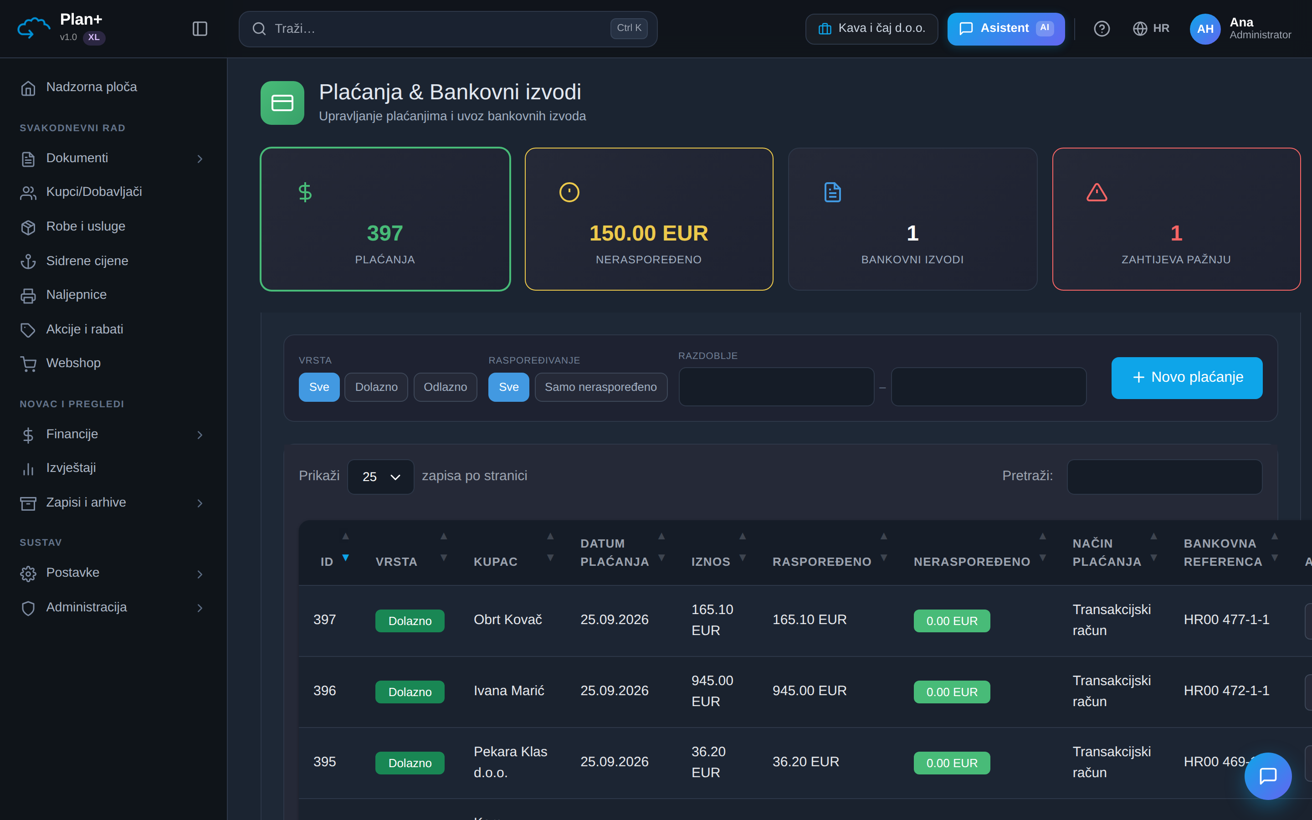The width and height of the screenshot is (1312, 820).
Task: Select Sve under Raspoređivanje filter
Action: tap(508, 387)
